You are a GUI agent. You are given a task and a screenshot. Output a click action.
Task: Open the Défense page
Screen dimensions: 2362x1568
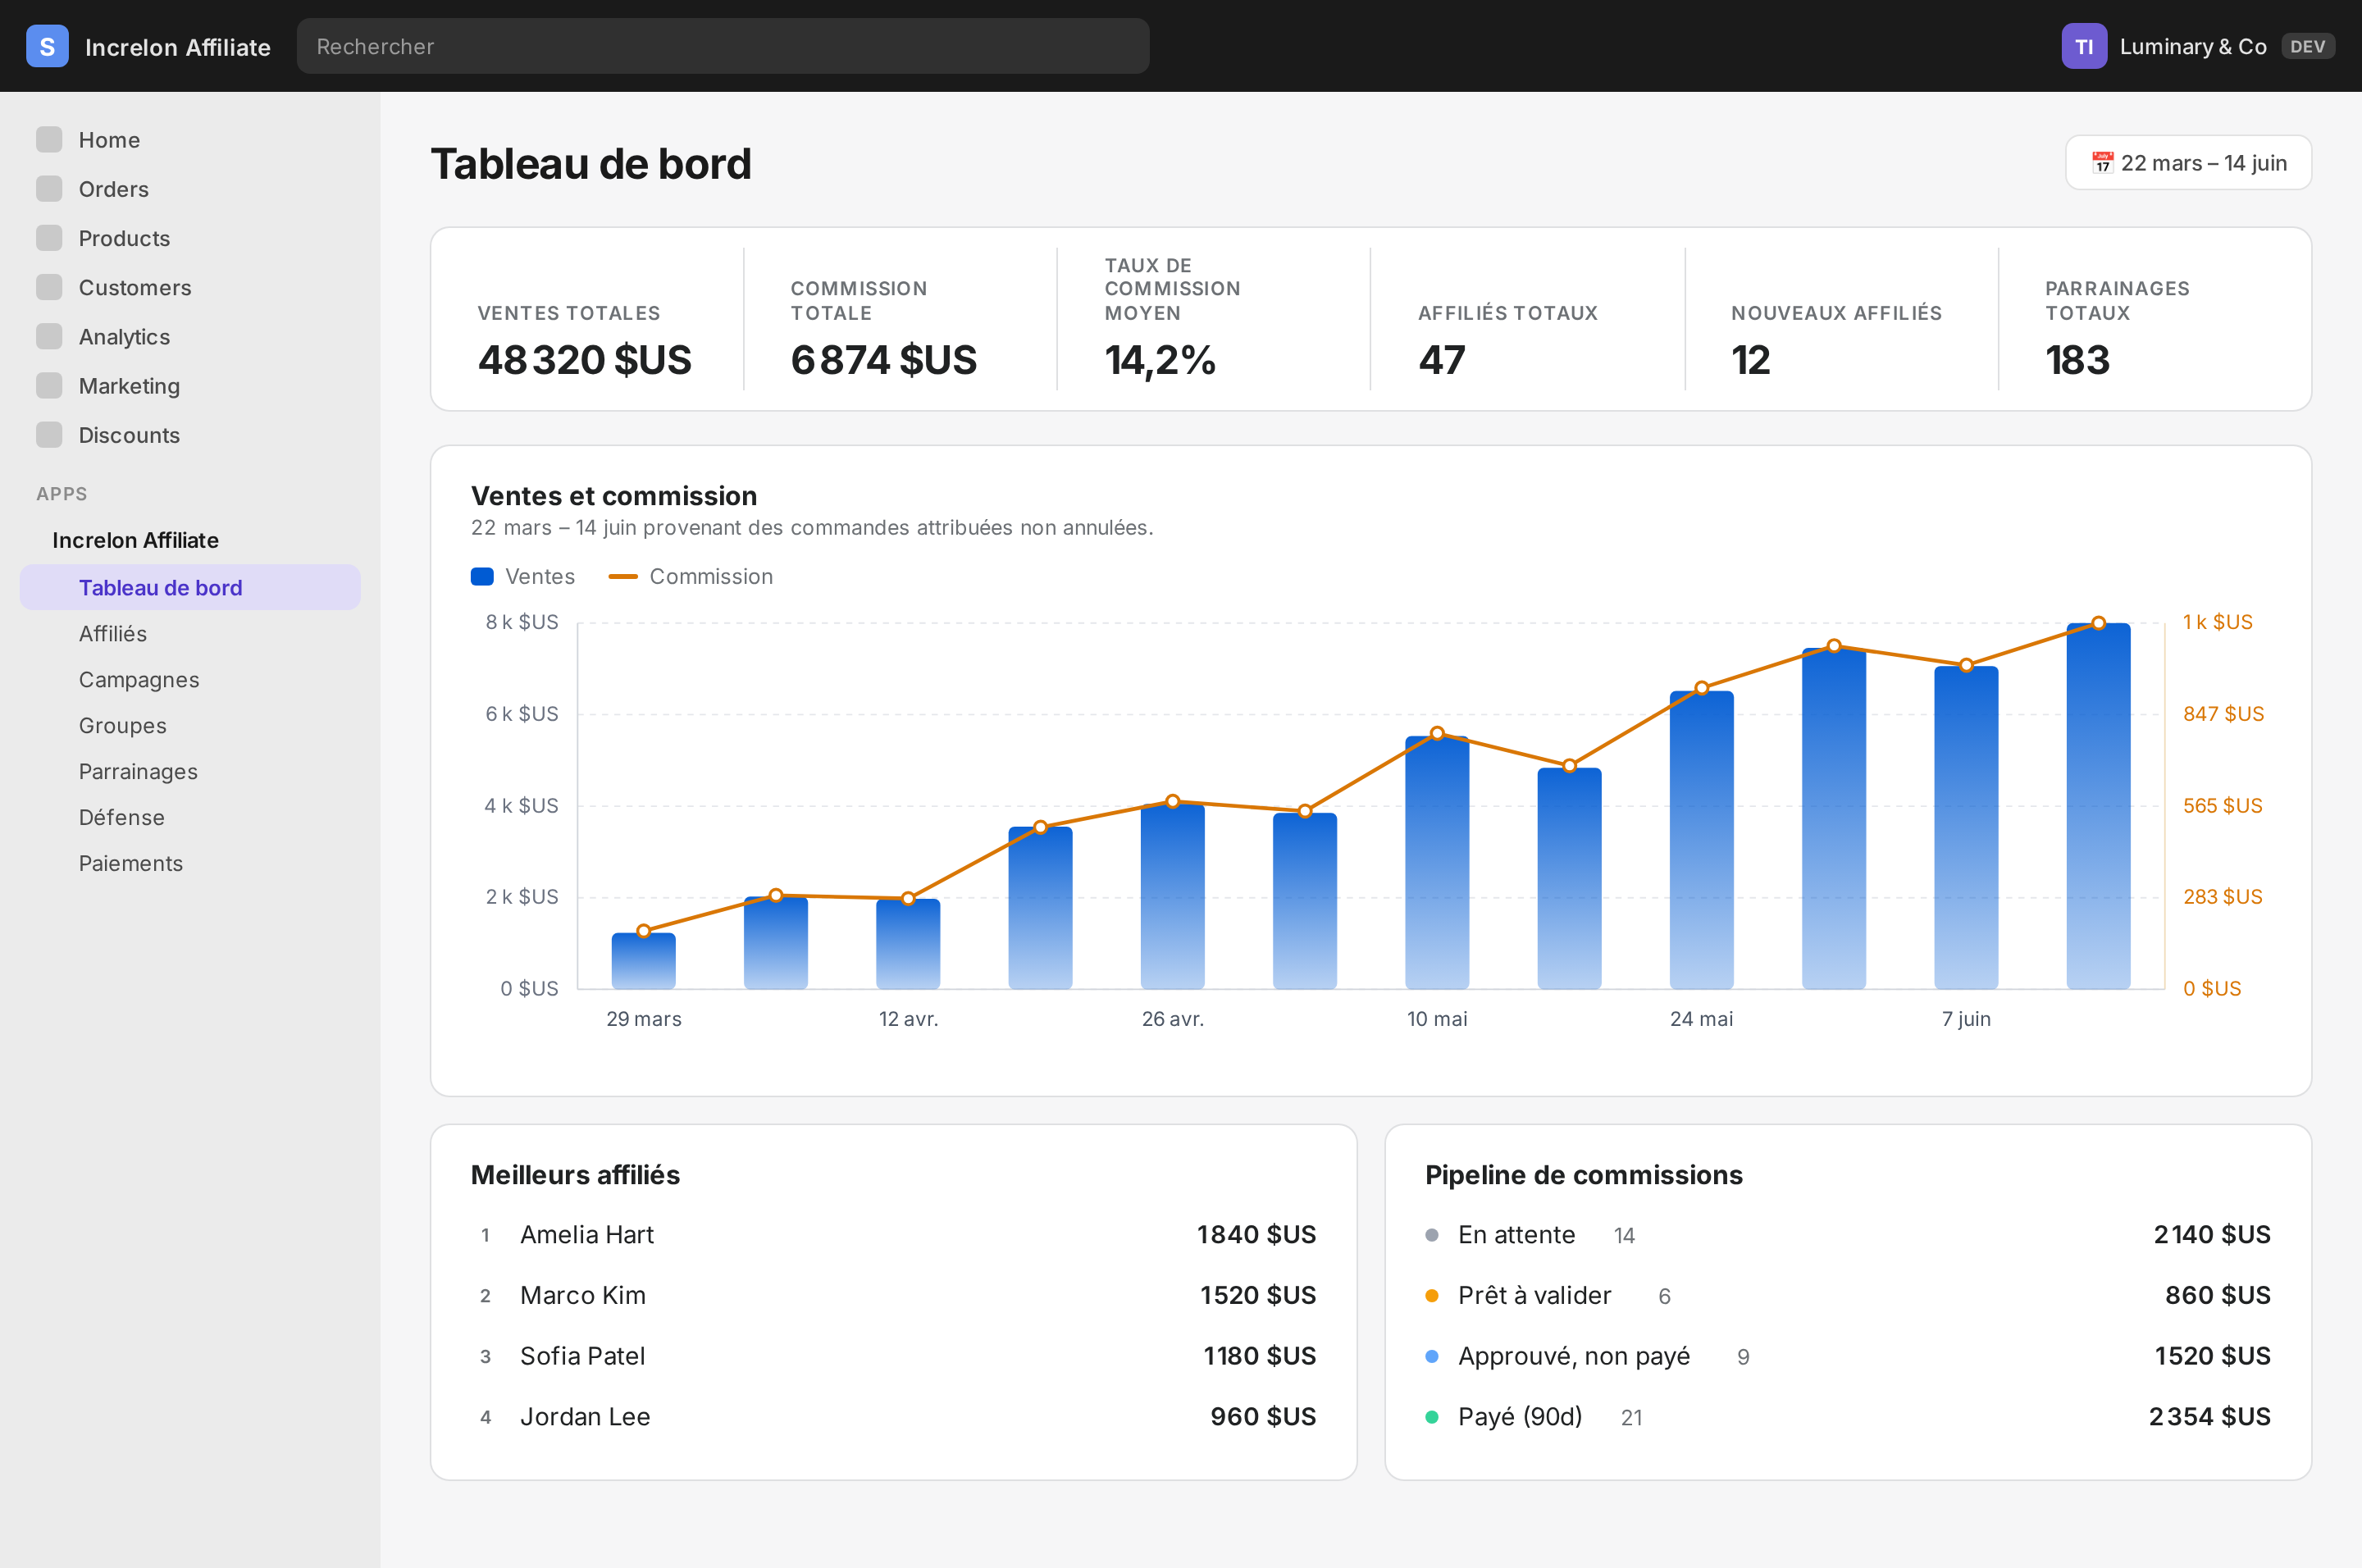pyautogui.click(x=190, y=817)
